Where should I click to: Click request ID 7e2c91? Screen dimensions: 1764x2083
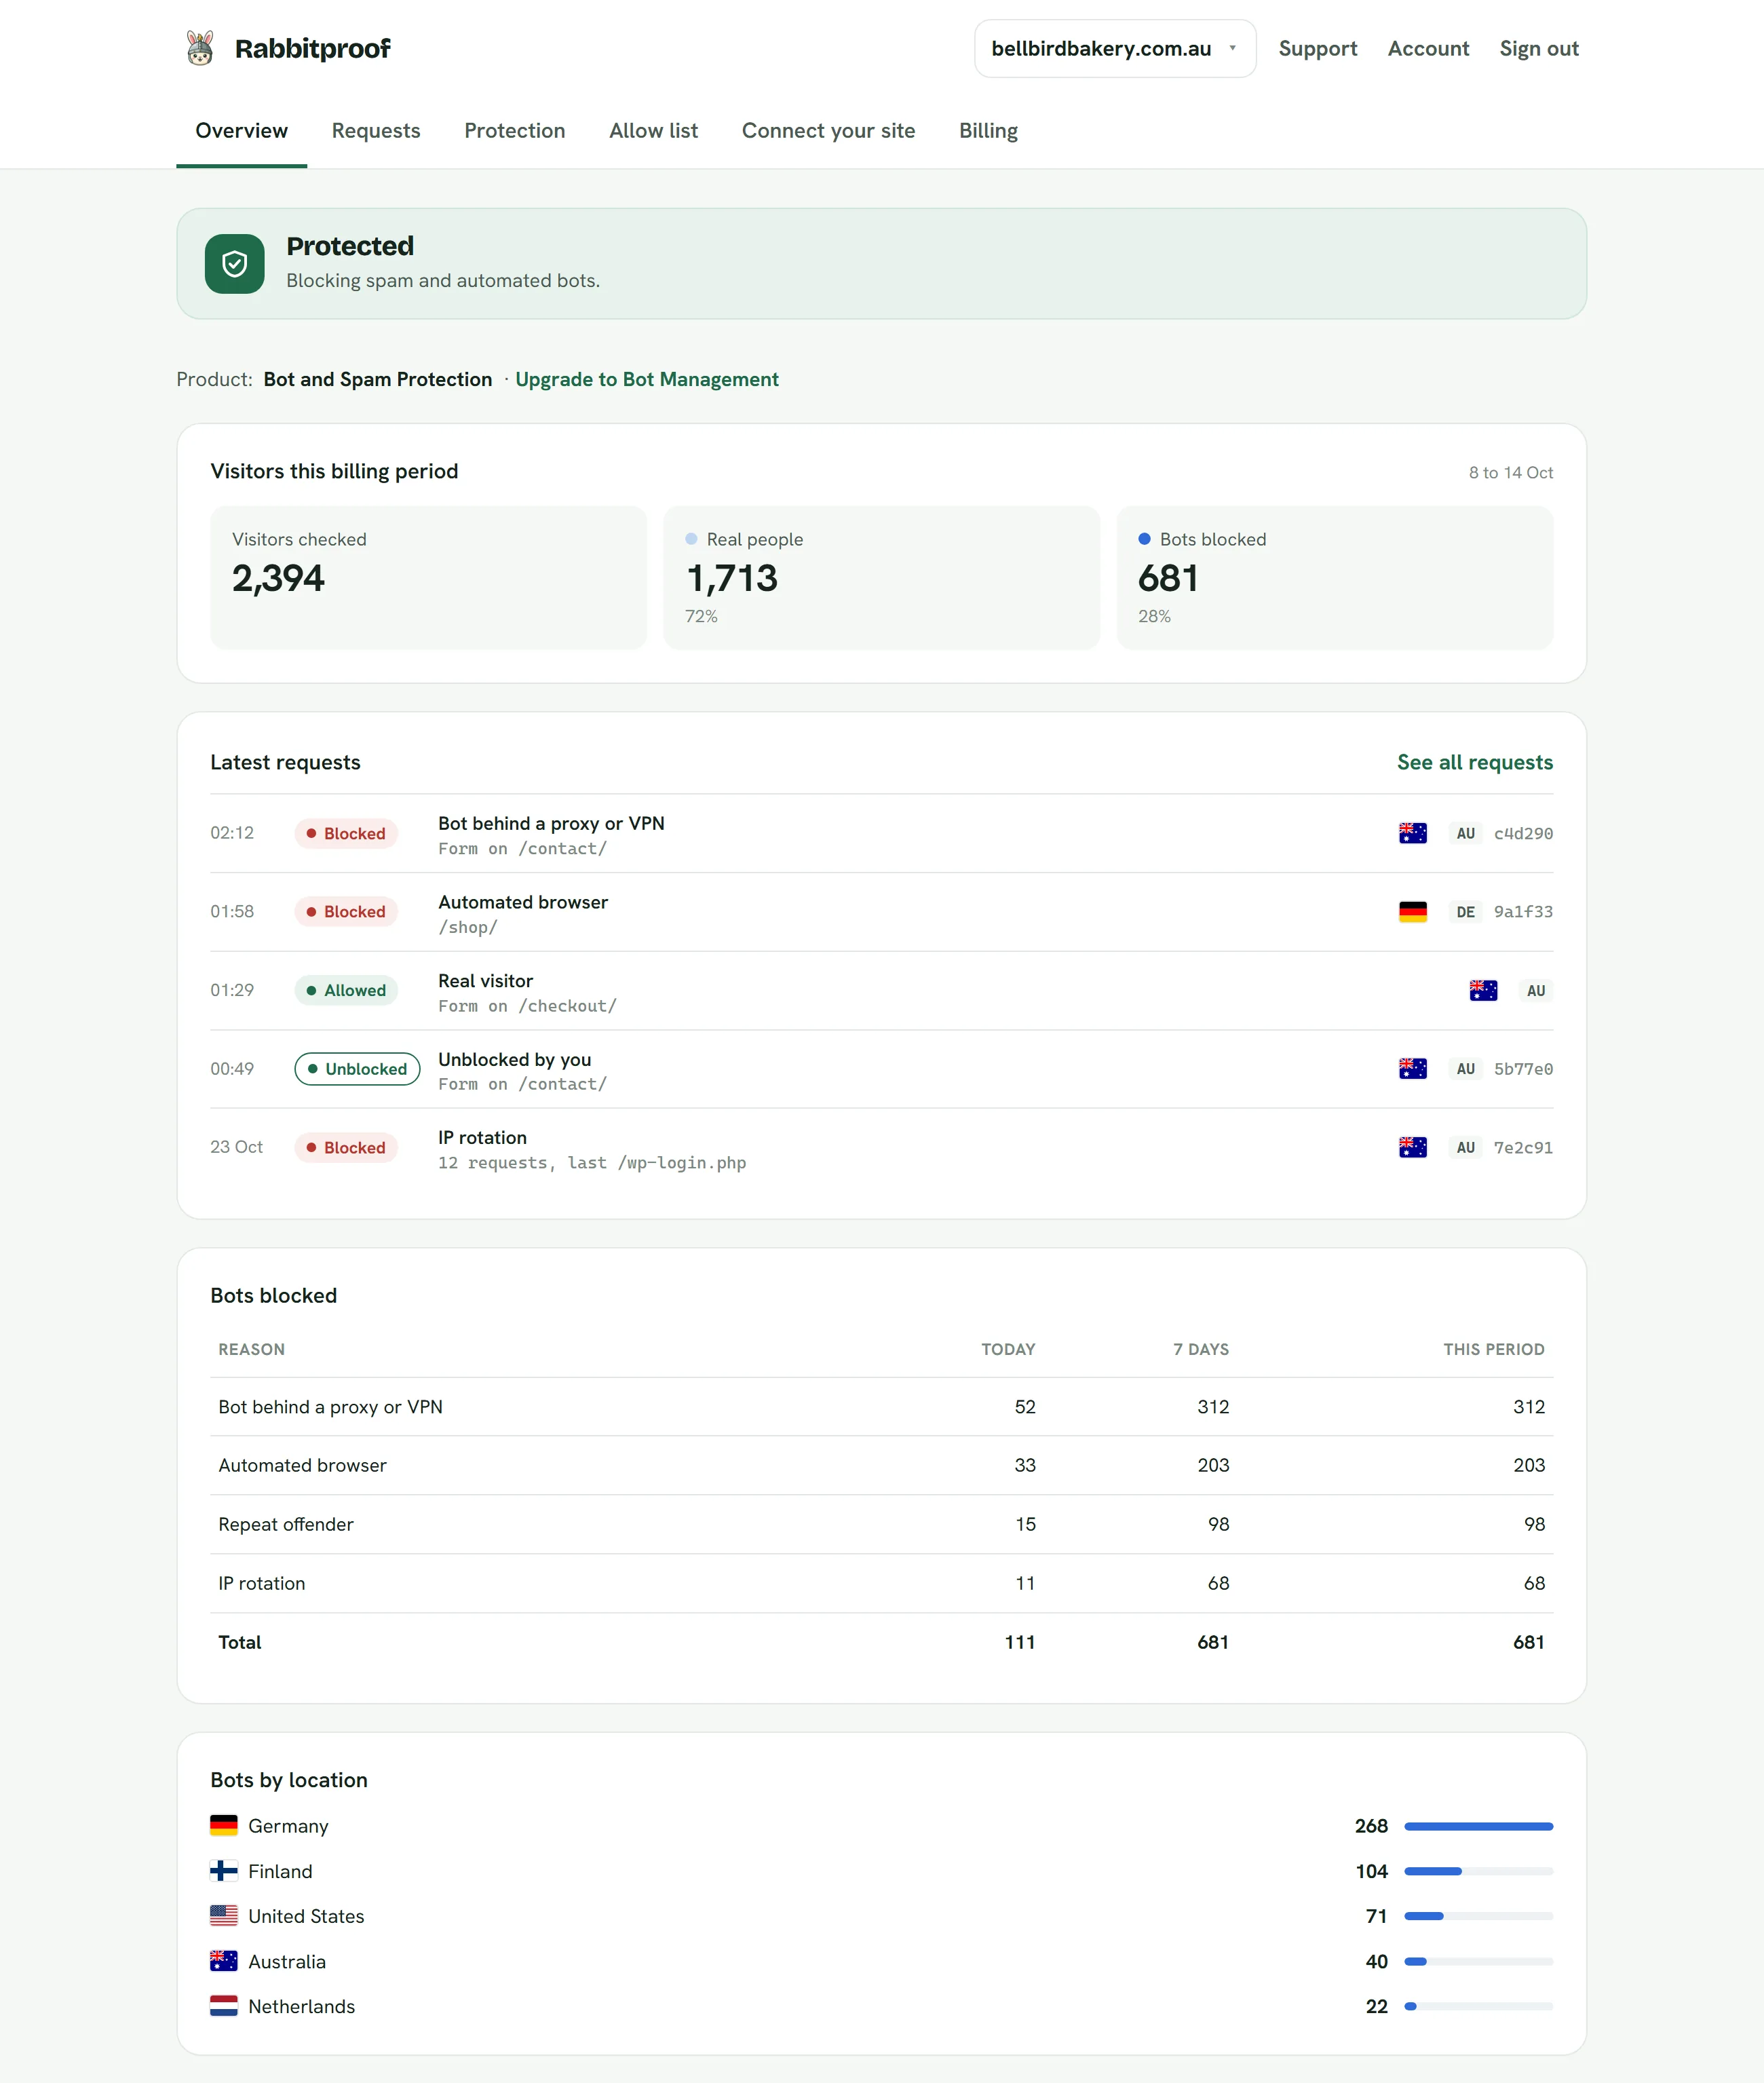click(1523, 1147)
